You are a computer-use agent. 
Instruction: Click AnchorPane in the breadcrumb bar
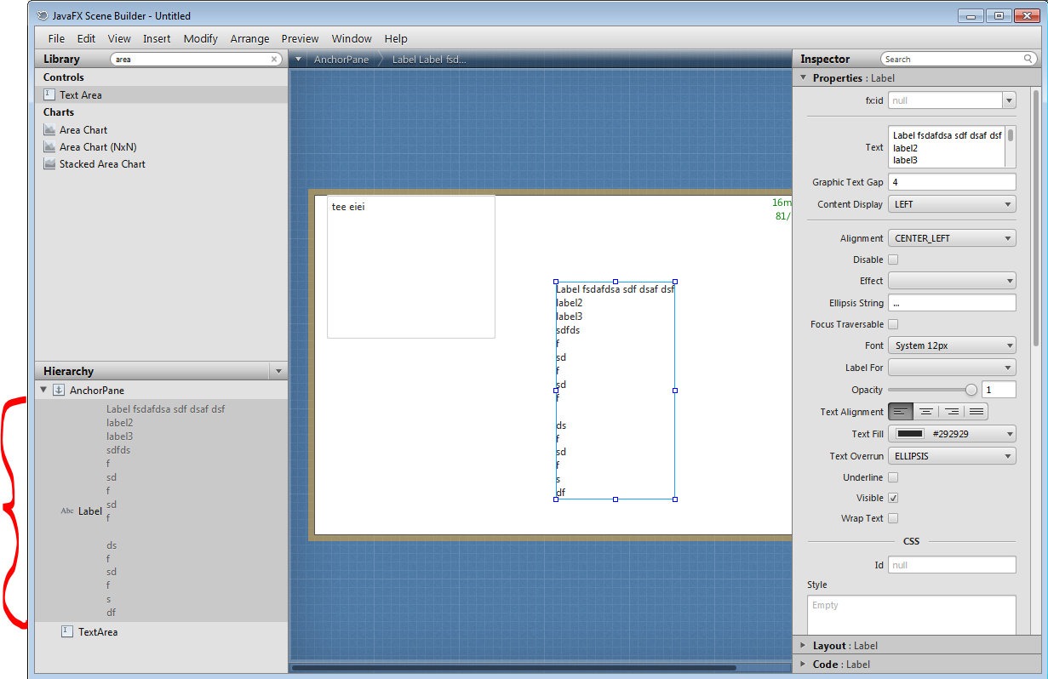coord(341,60)
